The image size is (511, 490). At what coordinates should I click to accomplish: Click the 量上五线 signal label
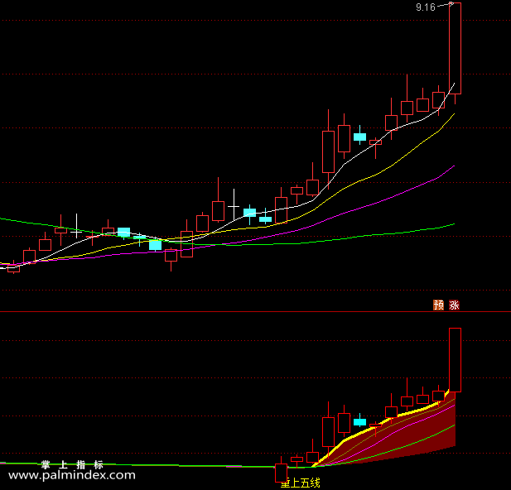coord(300,483)
